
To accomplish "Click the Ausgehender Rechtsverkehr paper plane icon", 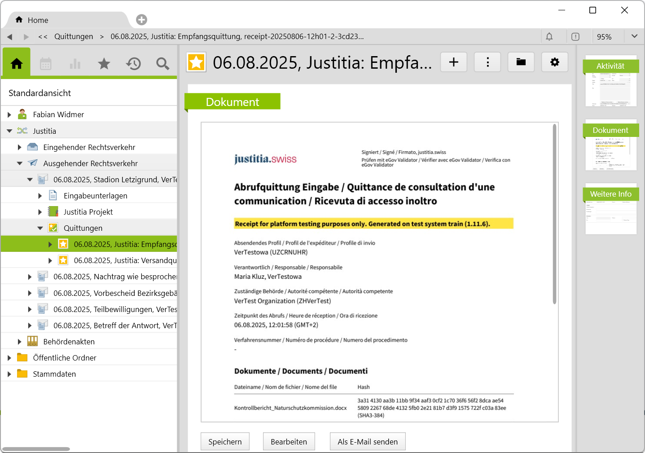I will (32, 163).
